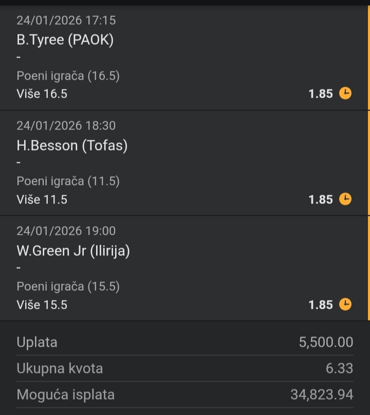Screen dimensions: 370x415
Task: Click the 24/01/2026 17:15 match time
Action: click(x=66, y=20)
